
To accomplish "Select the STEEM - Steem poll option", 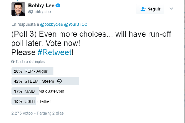I will tap(45, 81).
